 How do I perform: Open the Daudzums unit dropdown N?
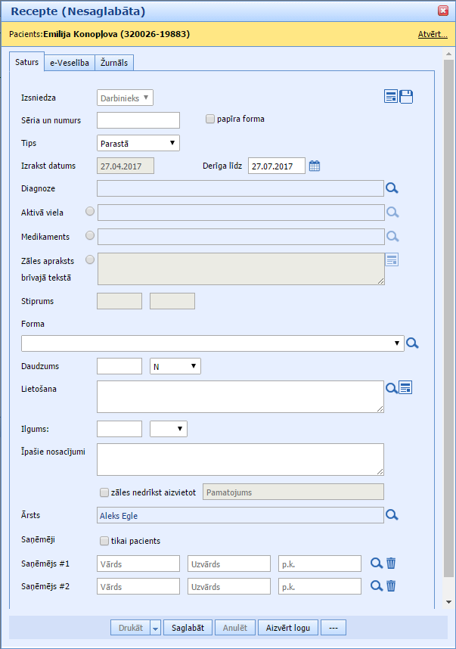[175, 366]
